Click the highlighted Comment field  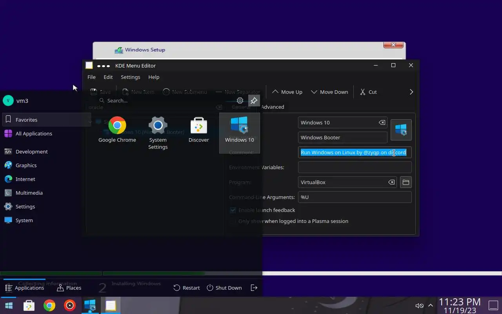pyautogui.click(x=355, y=152)
